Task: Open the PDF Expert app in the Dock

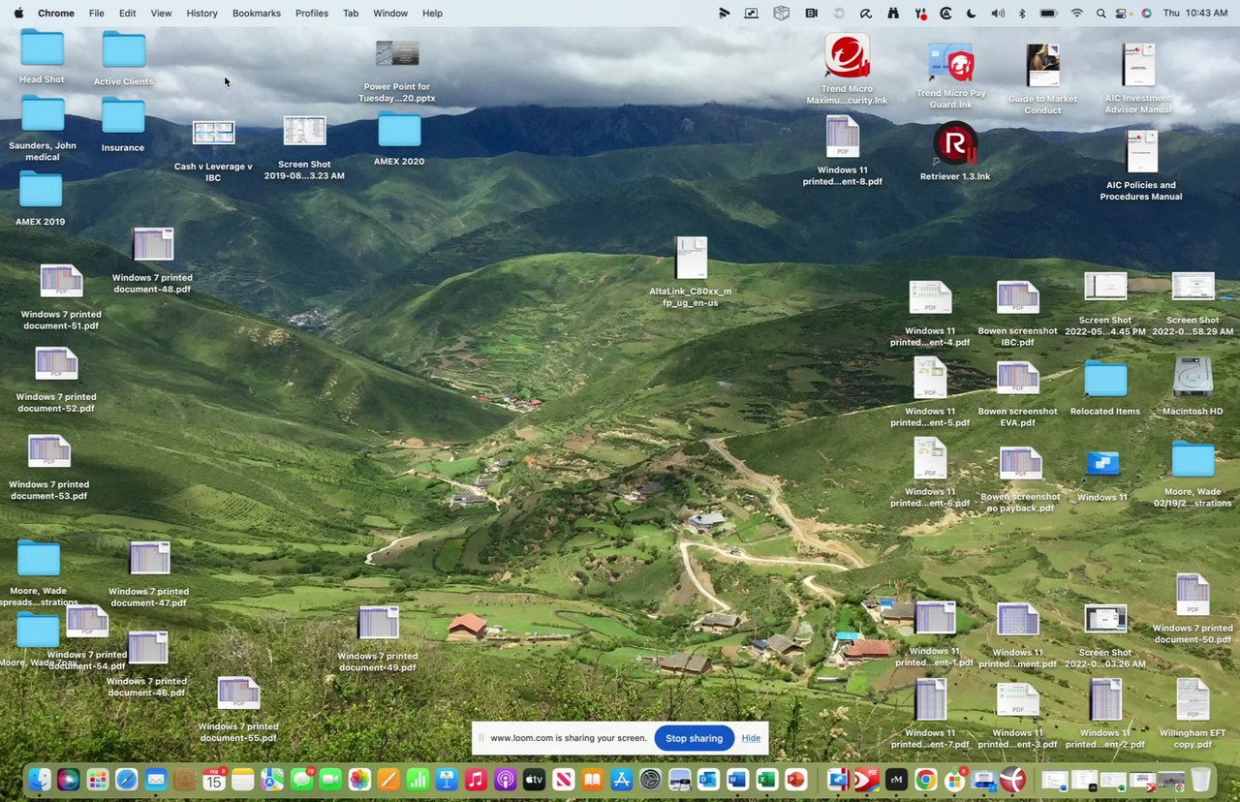Action: coord(867,779)
